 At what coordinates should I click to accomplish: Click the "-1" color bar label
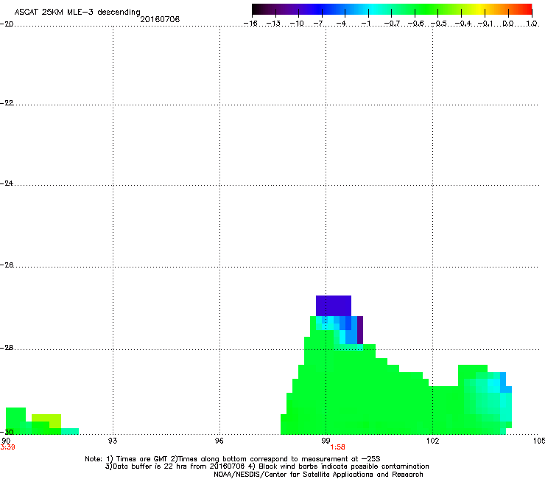pos(365,24)
